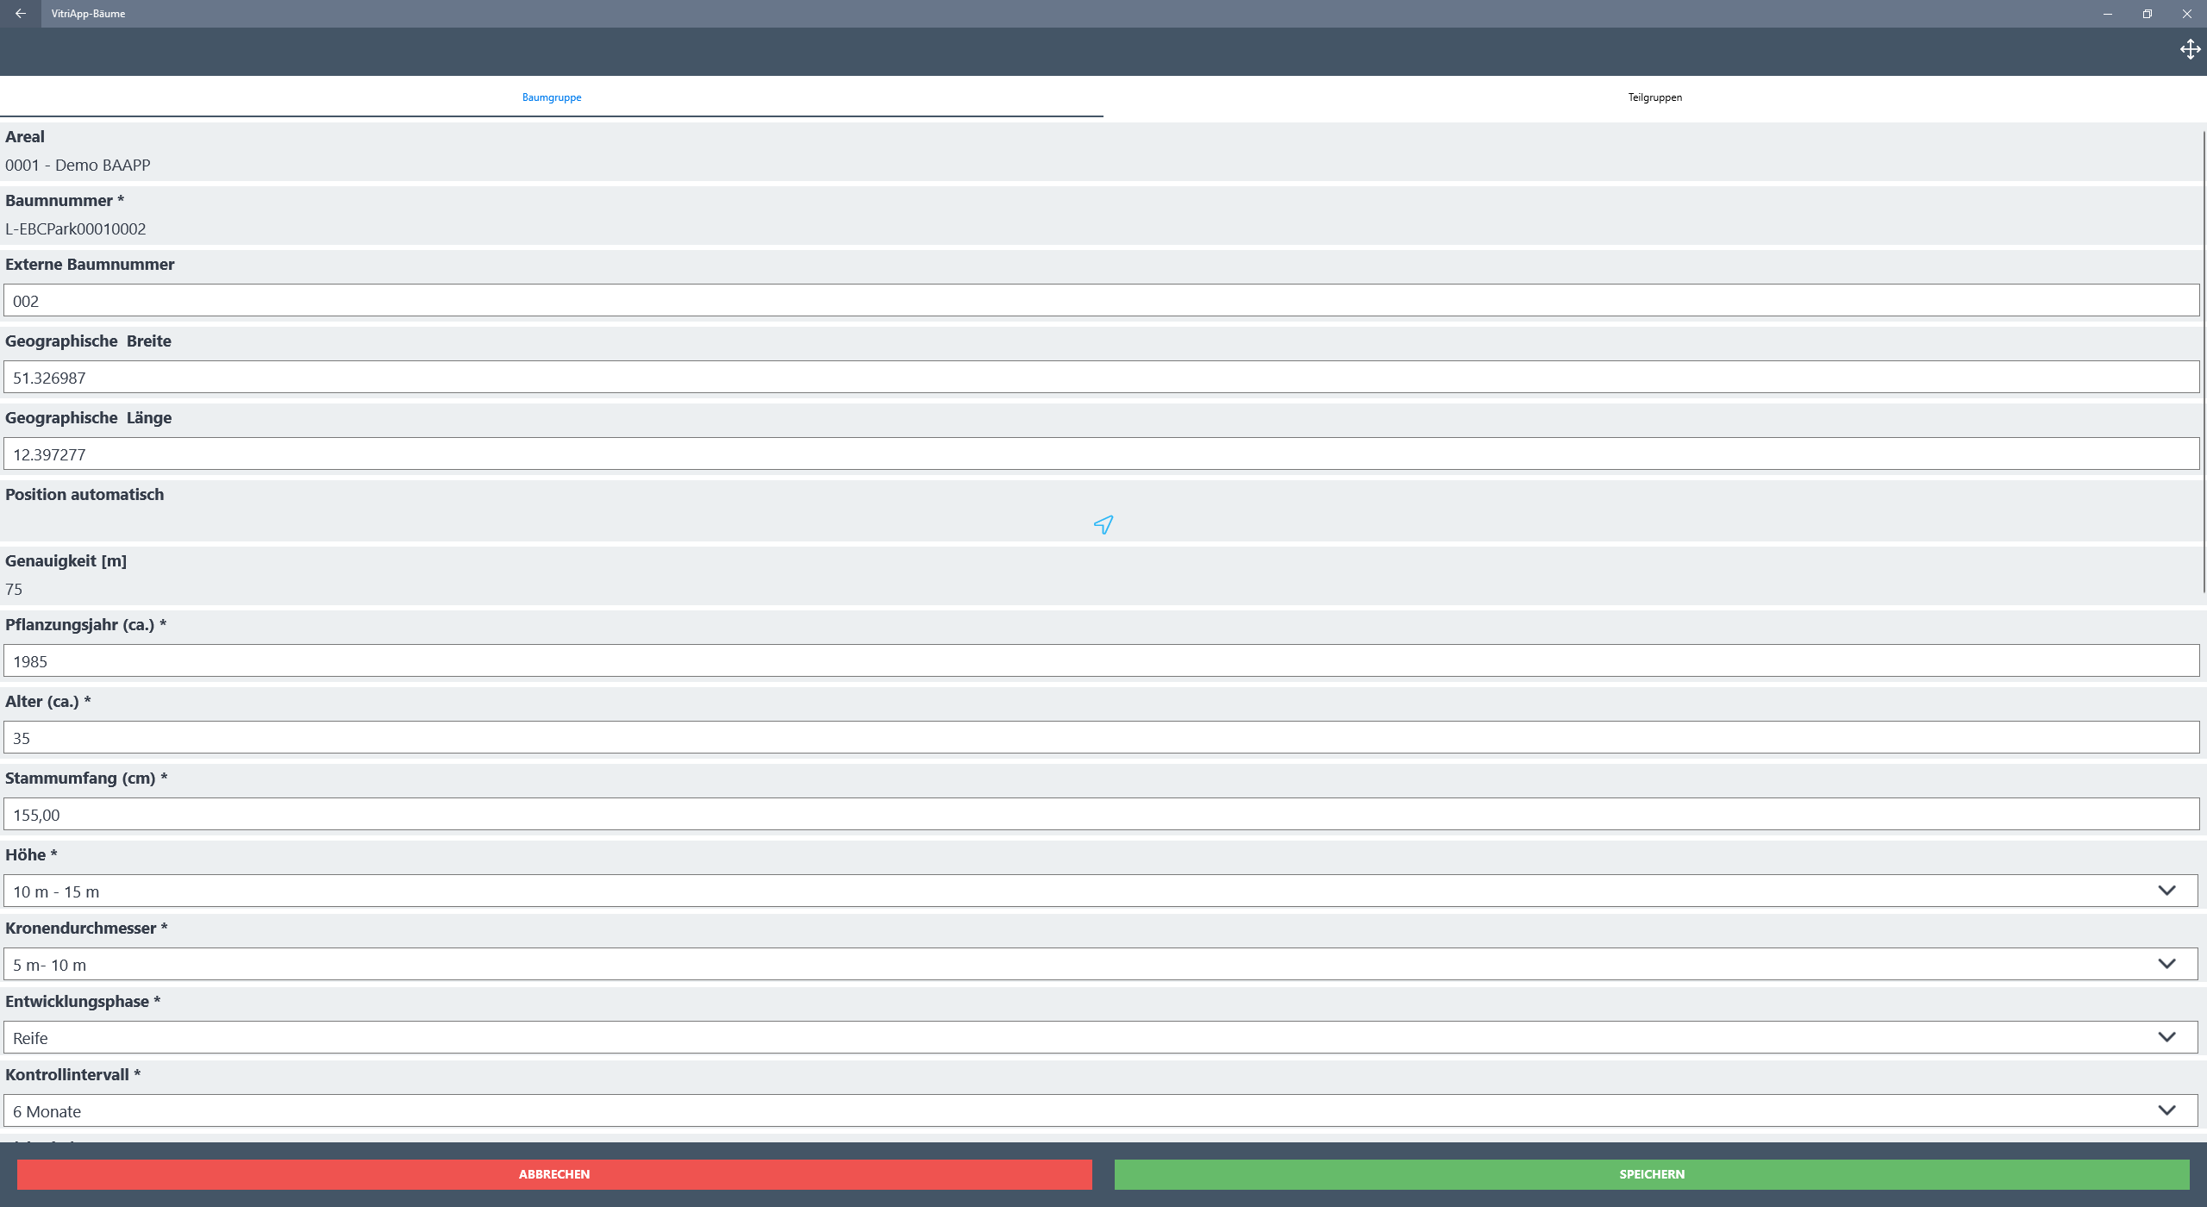Open the Höhe dropdown chevron
The image size is (2207, 1207).
click(x=2166, y=891)
